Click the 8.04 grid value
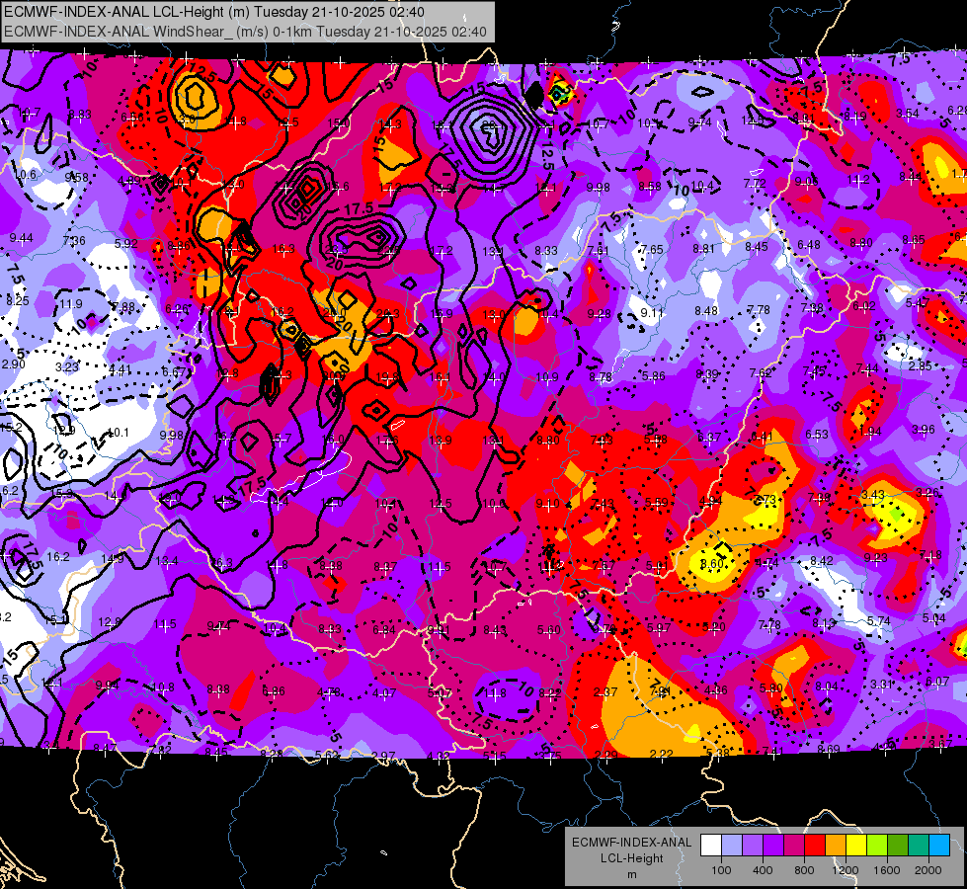967x889 pixels. [827, 687]
